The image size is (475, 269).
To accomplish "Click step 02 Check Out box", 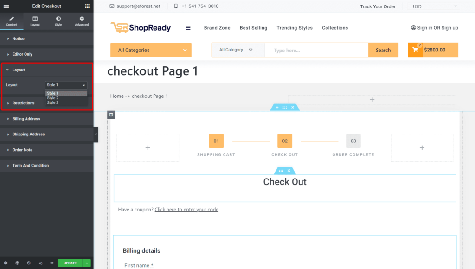I will [x=285, y=141].
